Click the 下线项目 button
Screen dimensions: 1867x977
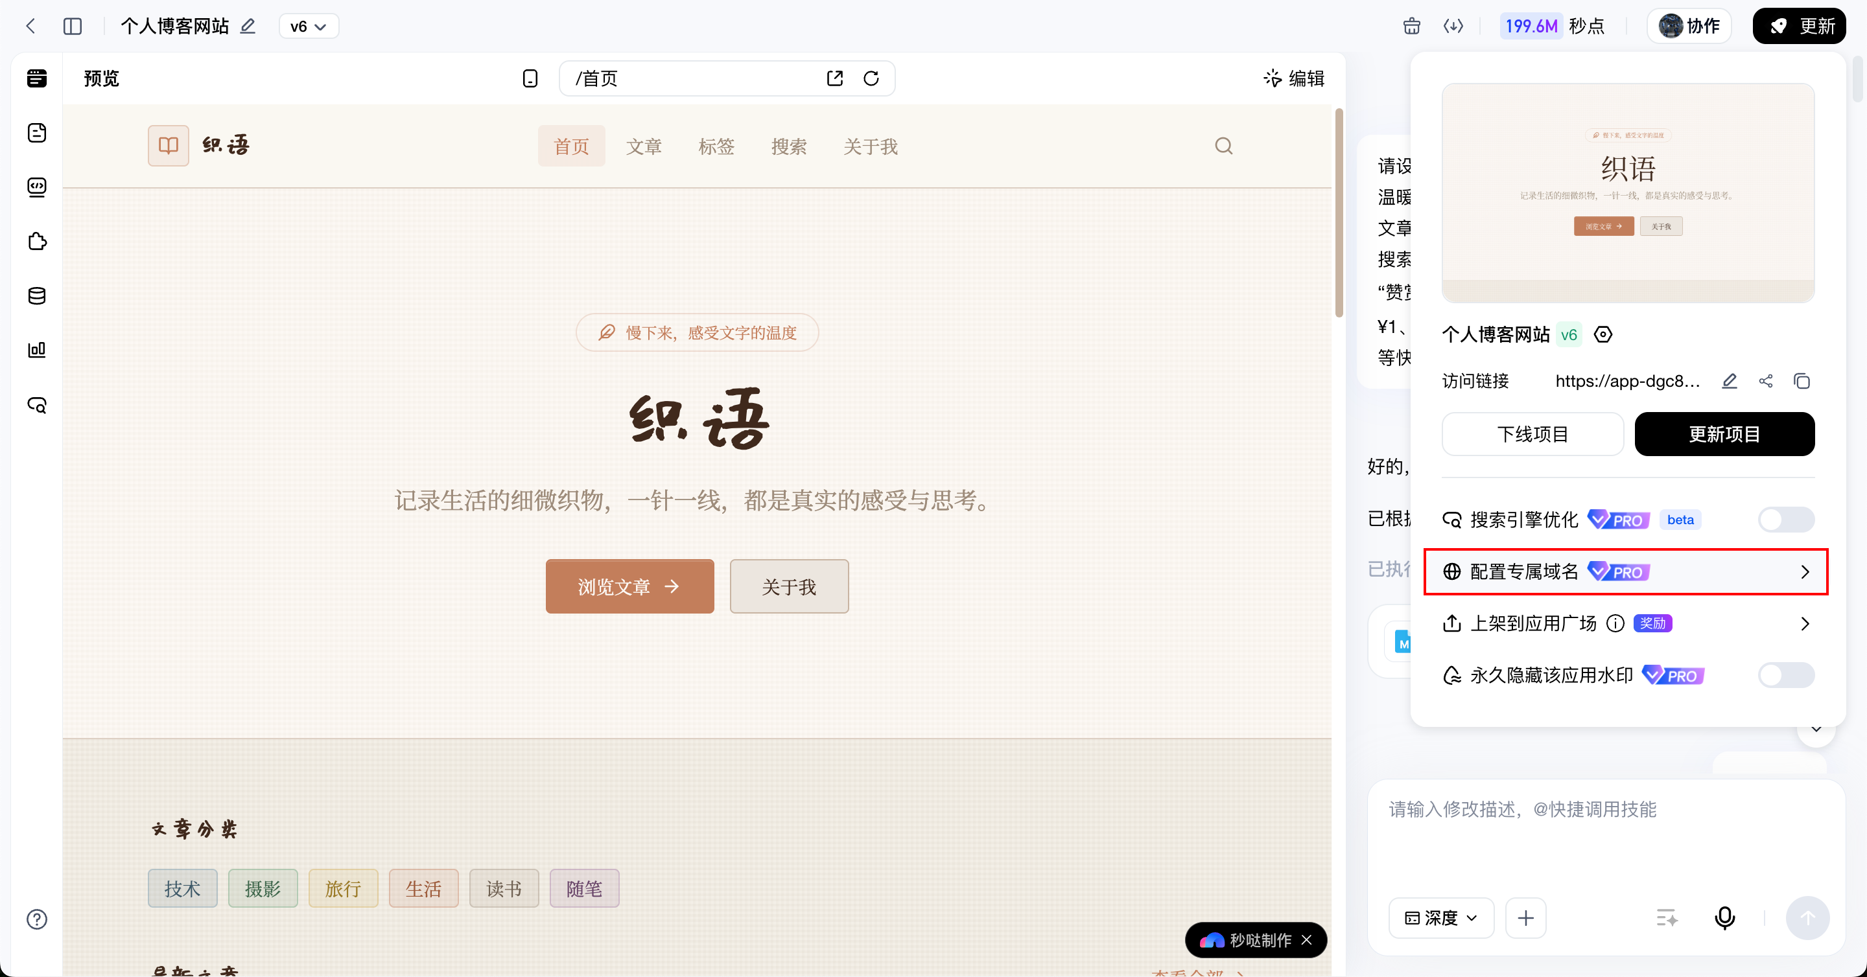[1533, 434]
